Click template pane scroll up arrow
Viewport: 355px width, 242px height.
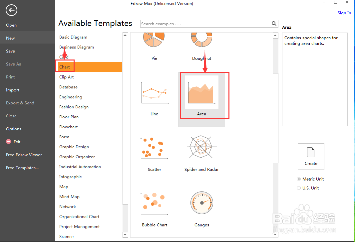point(275,36)
